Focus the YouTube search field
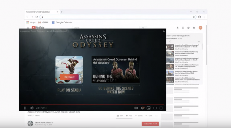The width and height of the screenshot is (231, 128). tap(106, 27)
